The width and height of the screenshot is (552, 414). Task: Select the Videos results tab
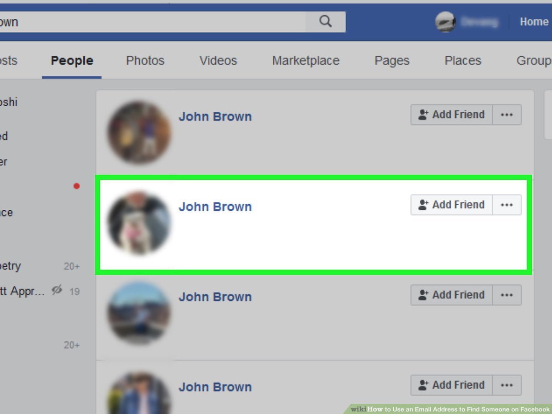click(x=218, y=60)
